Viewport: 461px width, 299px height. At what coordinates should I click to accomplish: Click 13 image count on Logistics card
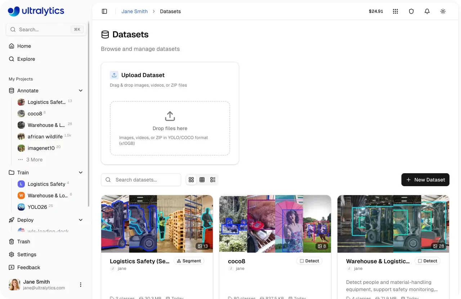(x=203, y=246)
